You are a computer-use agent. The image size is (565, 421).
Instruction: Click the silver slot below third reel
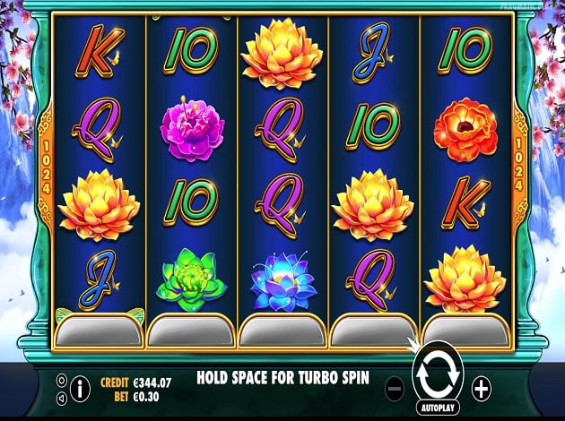(282, 331)
